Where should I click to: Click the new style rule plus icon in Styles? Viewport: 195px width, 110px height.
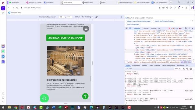pos(184,69)
